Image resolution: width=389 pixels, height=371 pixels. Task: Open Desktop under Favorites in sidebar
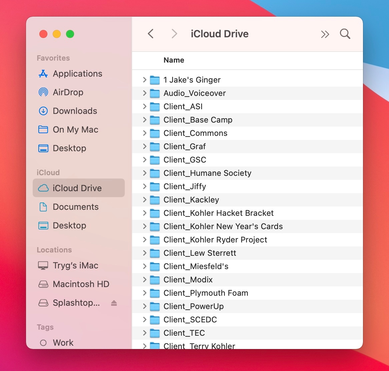coord(79,148)
